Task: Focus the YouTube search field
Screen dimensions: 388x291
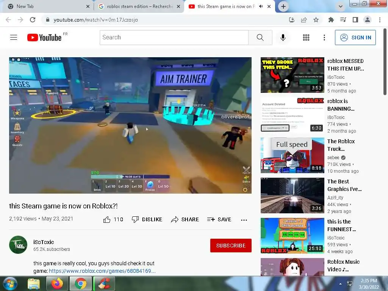Action: point(174,38)
